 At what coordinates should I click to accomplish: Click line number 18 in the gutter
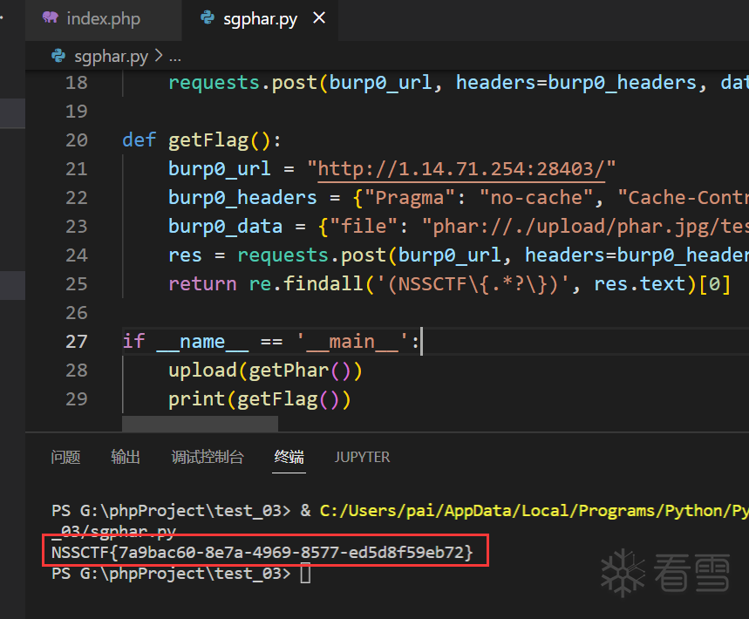(77, 83)
